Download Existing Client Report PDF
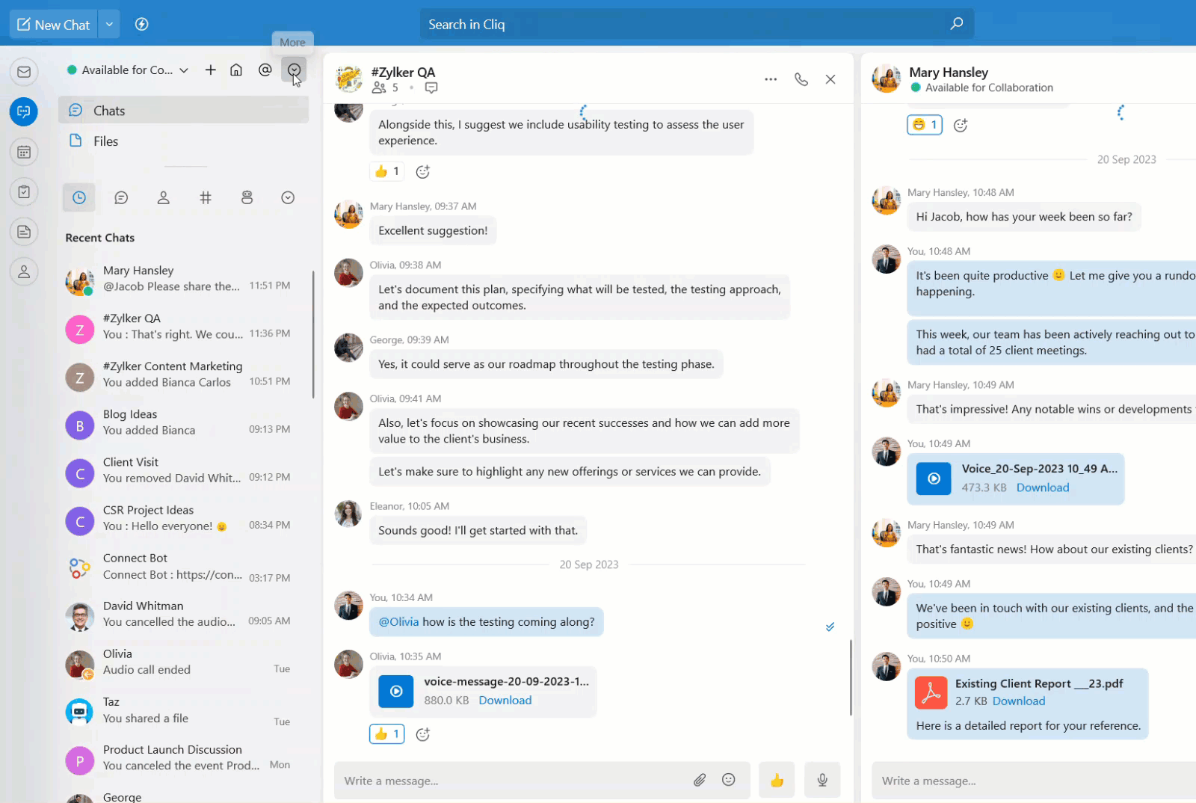1196x803 pixels. coord(1019,701)
